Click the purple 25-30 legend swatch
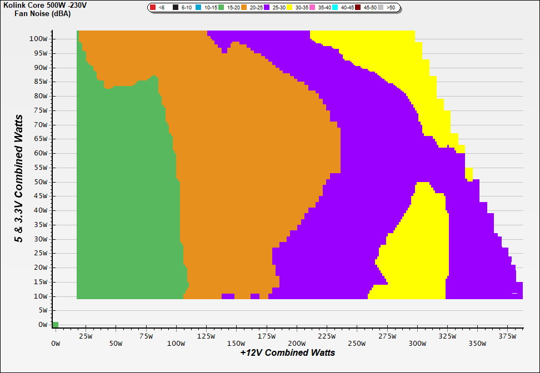 [267, 8]
